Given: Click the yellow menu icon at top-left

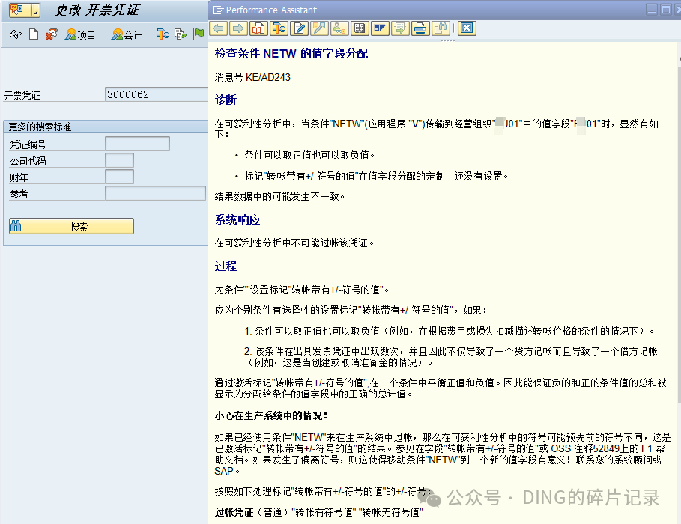Looking at the screenshot, I should coord(17,10).
